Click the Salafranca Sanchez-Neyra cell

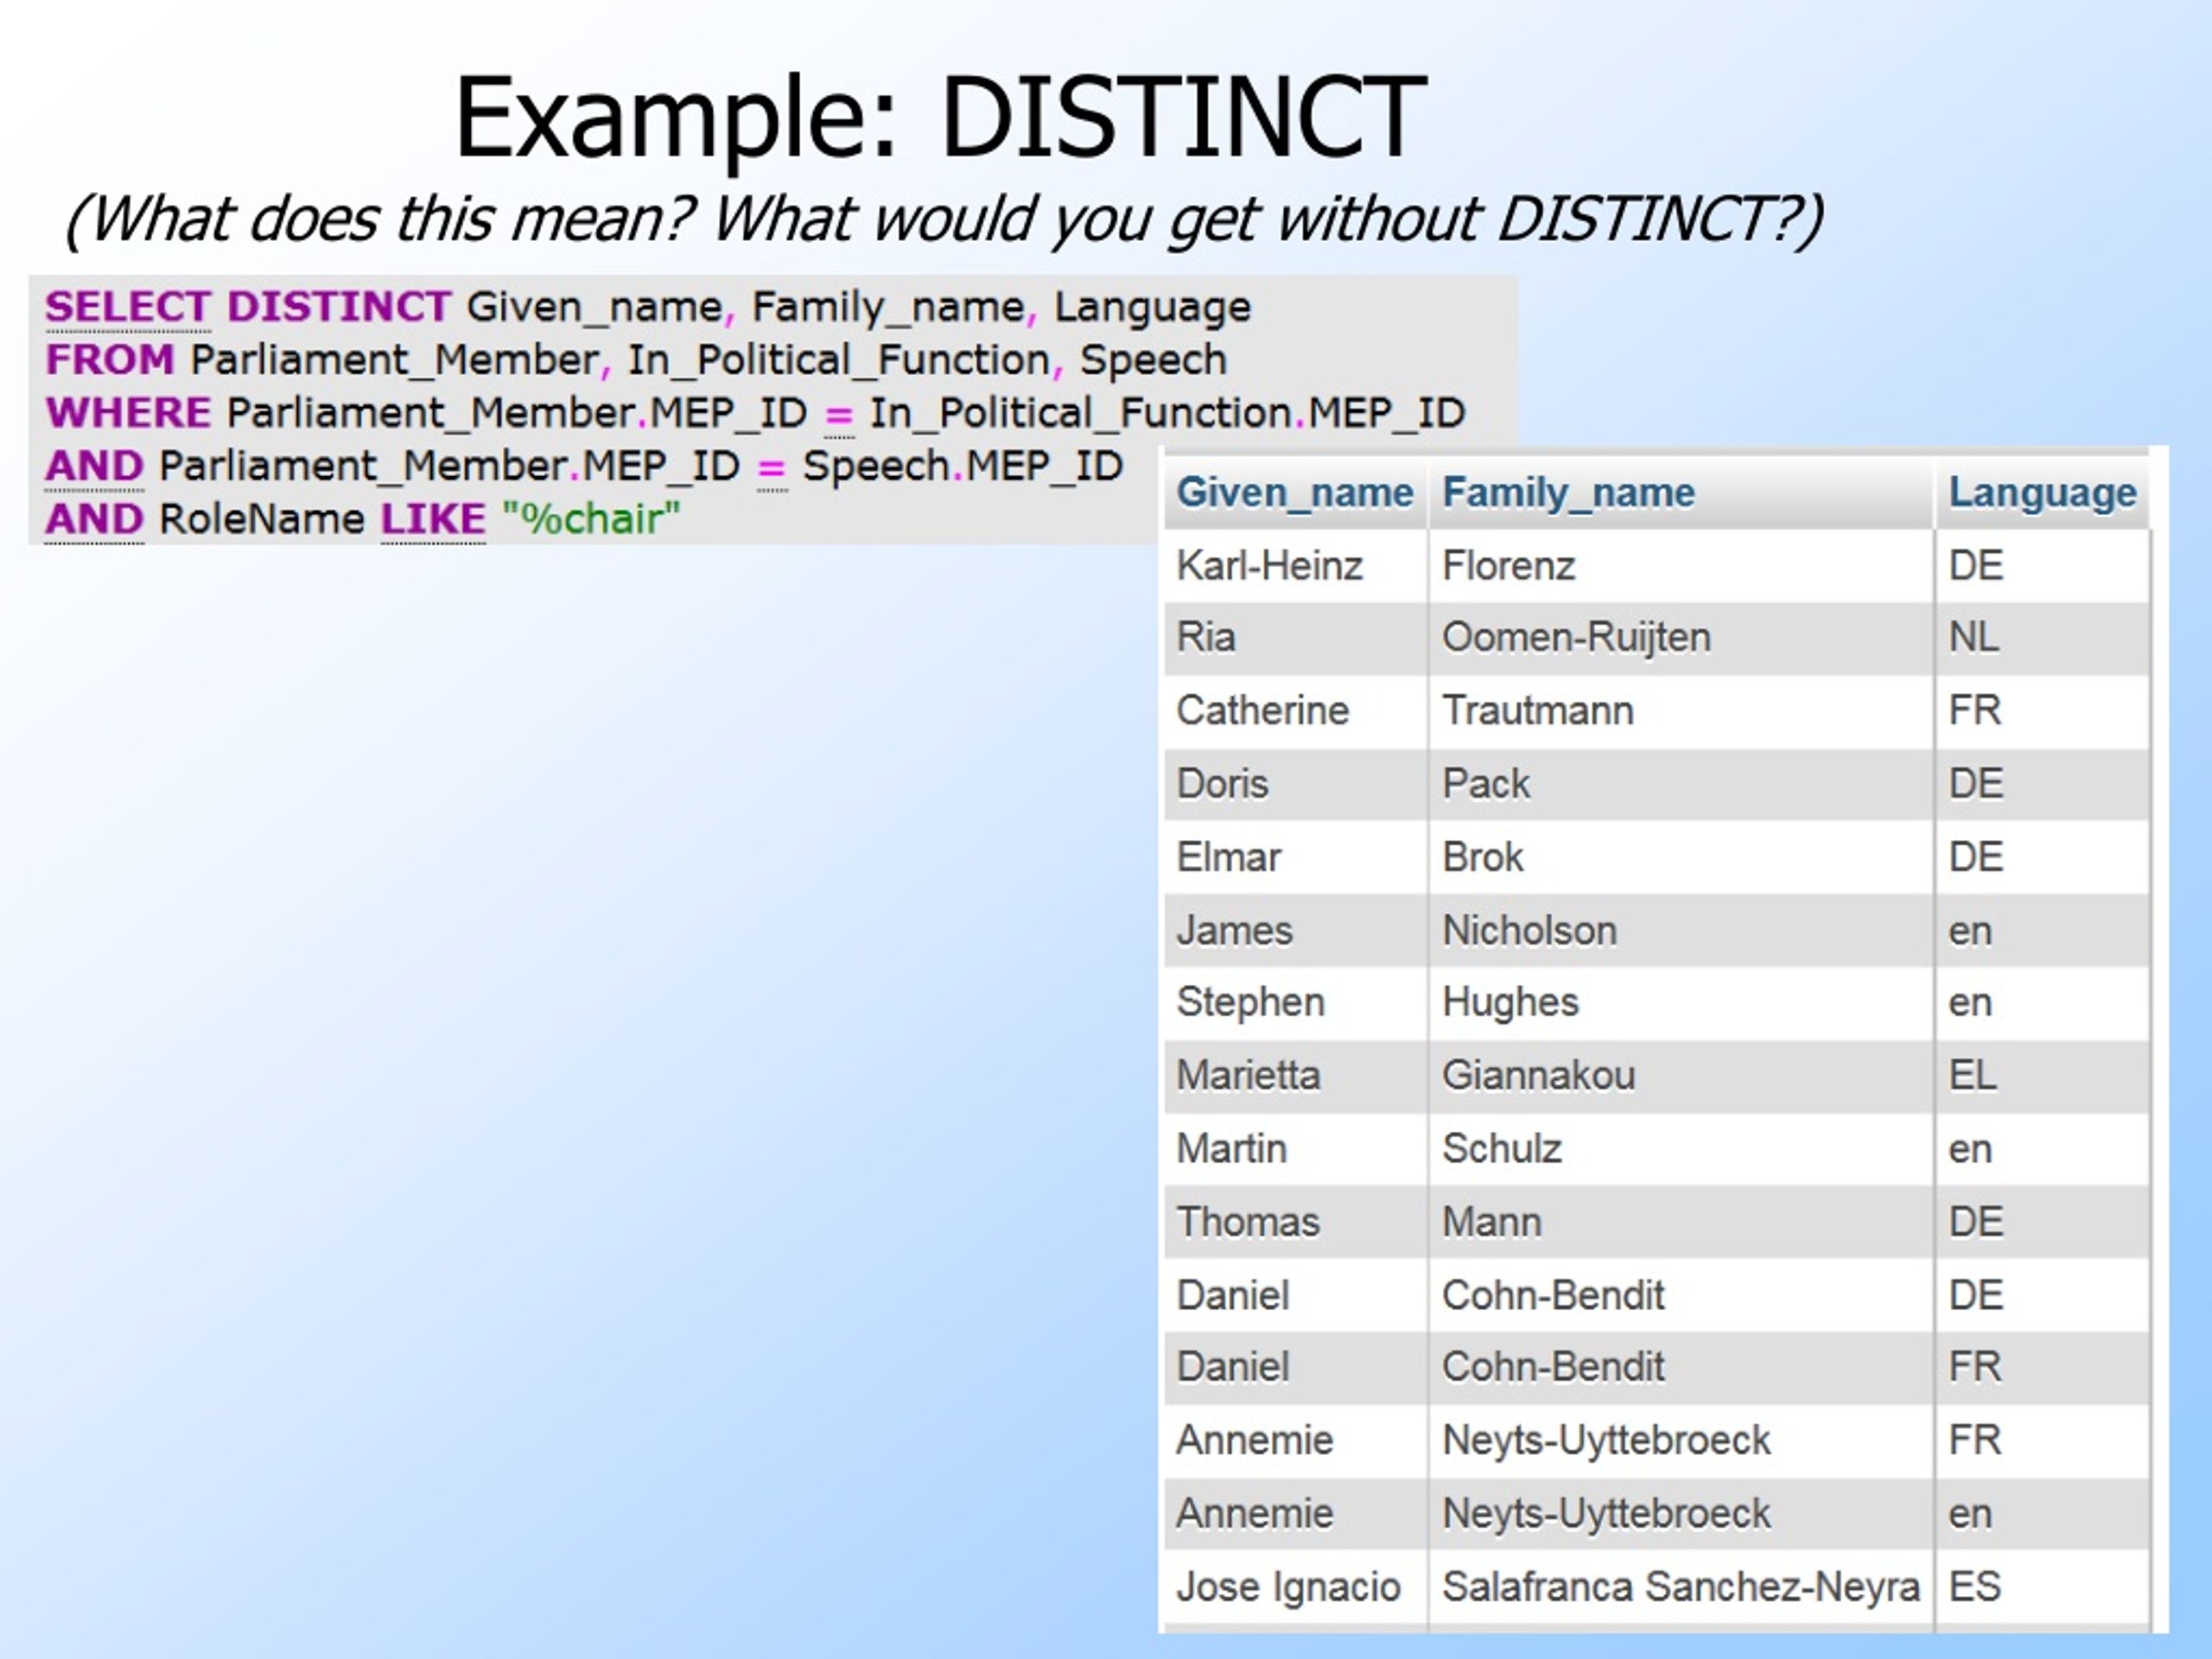1680,1587
